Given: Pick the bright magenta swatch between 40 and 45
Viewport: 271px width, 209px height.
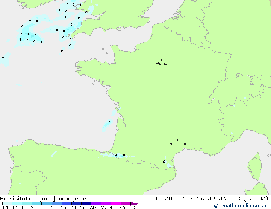Looking at the screenshot, I should click(116, 203).
